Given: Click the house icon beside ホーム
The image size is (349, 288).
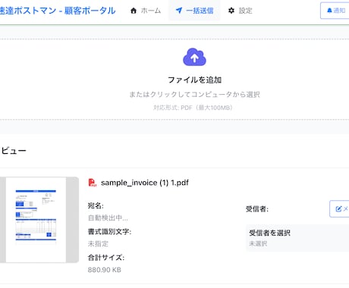Looking at the screenshot, I should (134, 11).
